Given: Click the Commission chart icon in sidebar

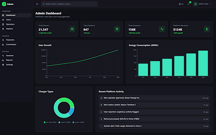Looking at the screenshot, I should [x=3, y=45].
